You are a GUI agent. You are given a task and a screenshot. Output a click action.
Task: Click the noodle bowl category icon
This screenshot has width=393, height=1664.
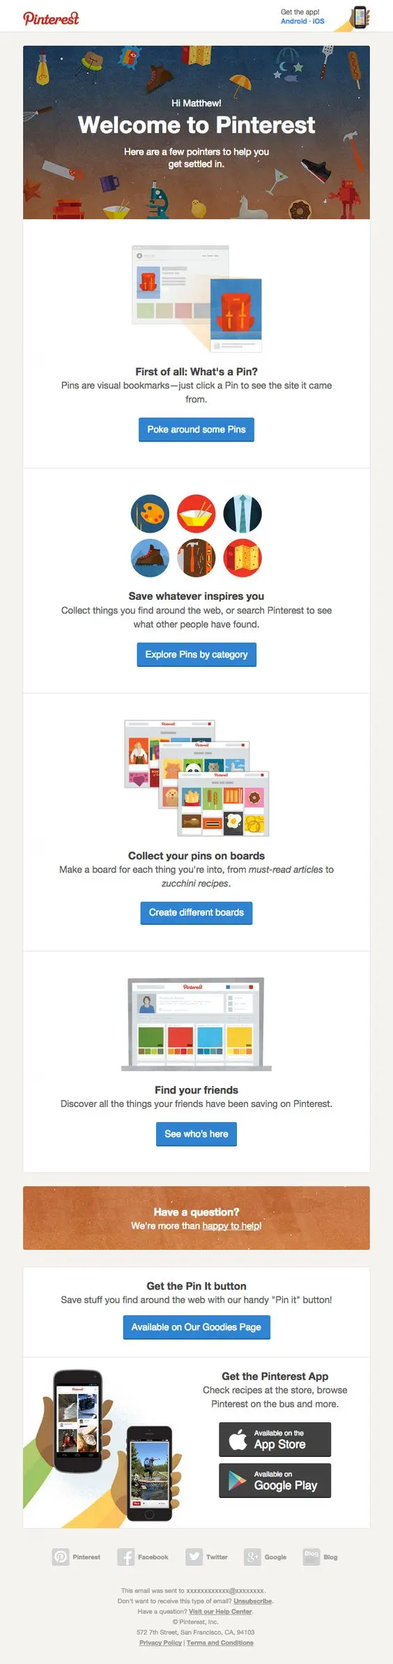click(196, 514)
